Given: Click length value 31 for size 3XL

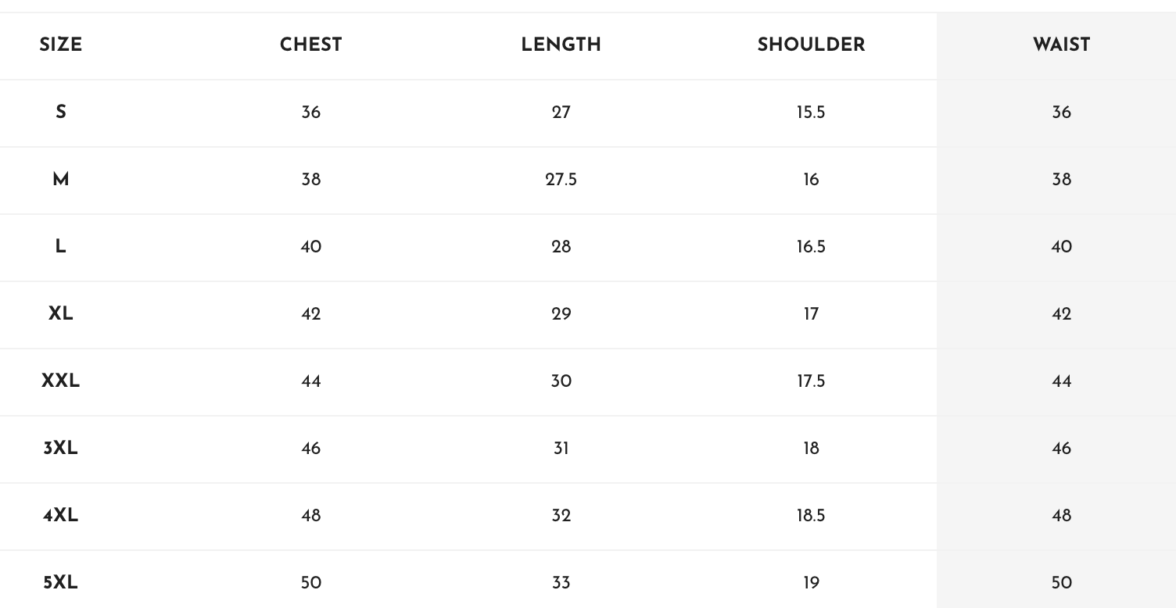Looking at the screenshot, I should coord(561,449).
